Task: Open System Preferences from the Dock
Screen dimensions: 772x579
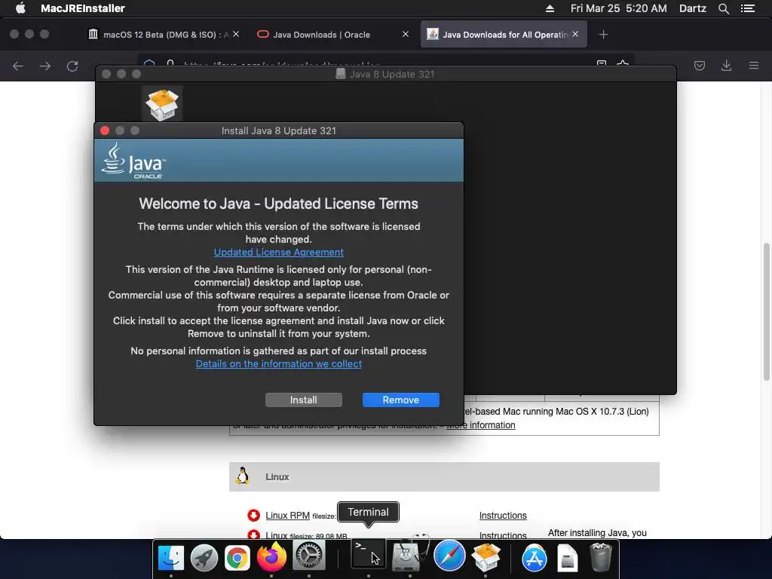Action: [x=308, y=556]
